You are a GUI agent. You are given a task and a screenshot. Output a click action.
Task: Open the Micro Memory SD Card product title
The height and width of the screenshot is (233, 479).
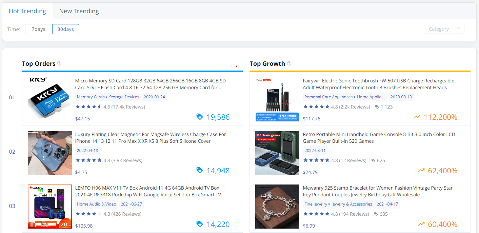[150, 84]
